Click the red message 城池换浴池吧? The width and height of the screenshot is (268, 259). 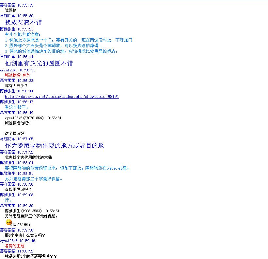17,75
